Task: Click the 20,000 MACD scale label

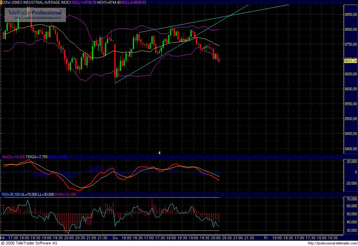Action: 351,161
